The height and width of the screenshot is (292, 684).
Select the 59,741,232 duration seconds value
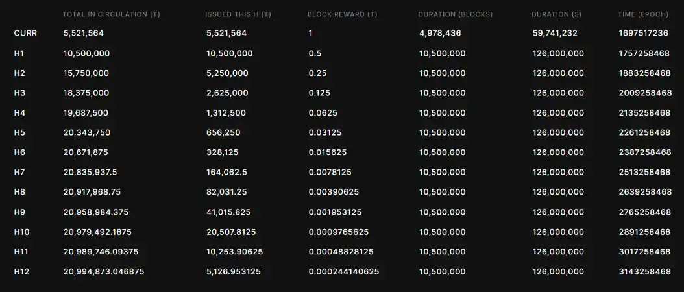(555, 33)
